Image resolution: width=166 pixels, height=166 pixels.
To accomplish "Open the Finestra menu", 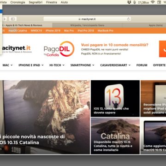I will click(52, 2).
